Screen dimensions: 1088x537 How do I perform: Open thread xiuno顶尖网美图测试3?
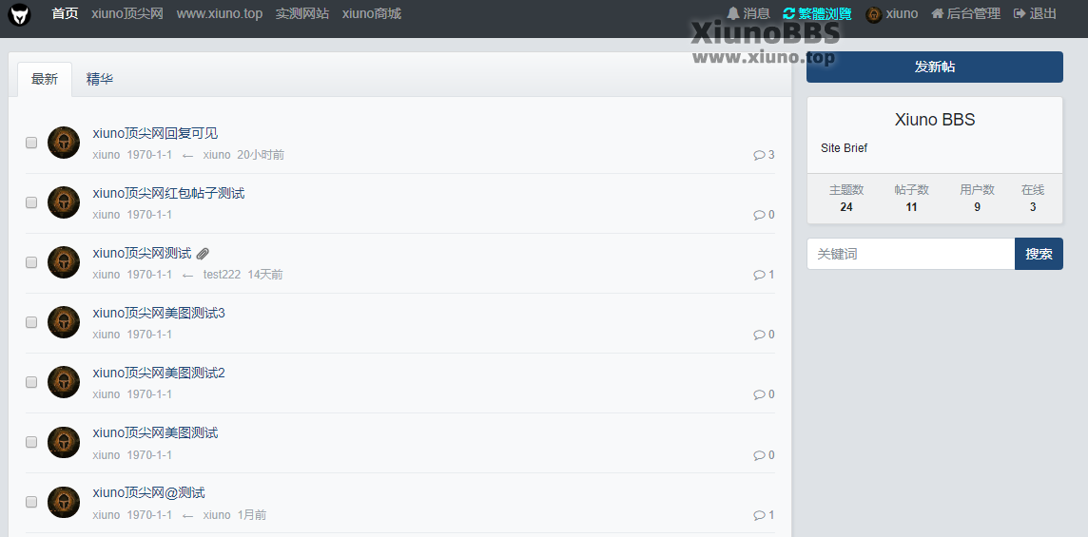click(x=159, y=313)
